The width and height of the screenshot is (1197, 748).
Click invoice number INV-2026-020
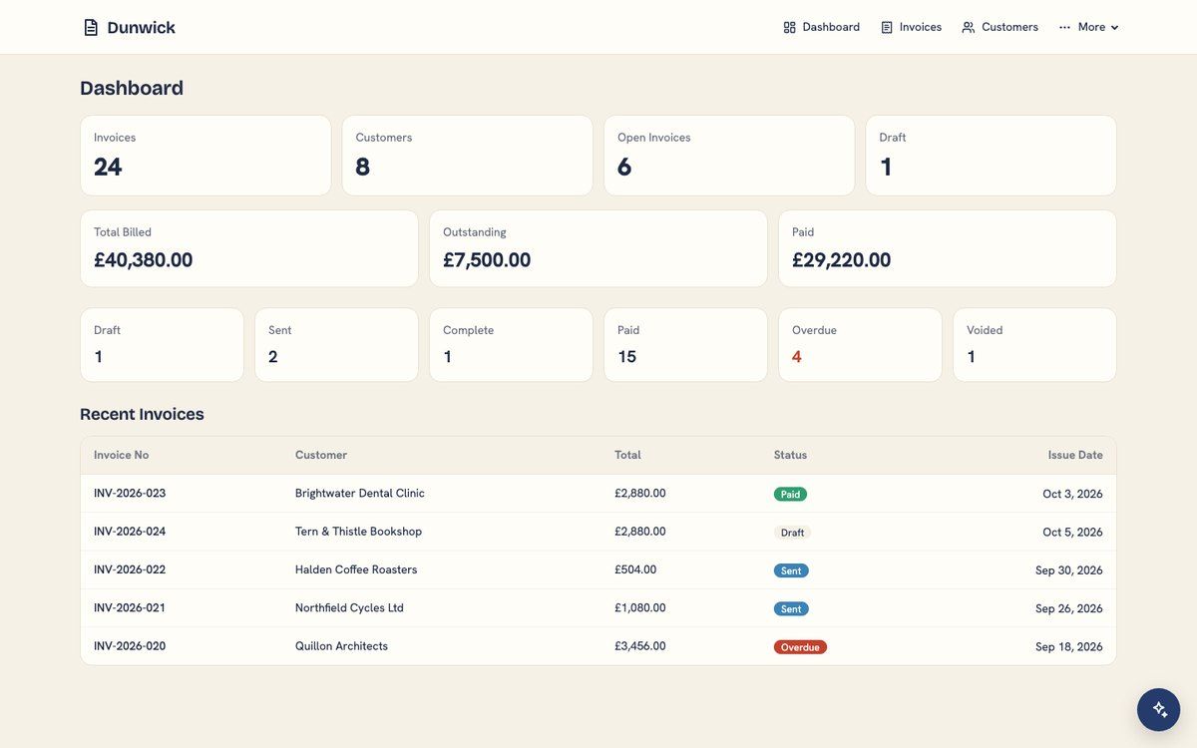click(x=130, y=646)
